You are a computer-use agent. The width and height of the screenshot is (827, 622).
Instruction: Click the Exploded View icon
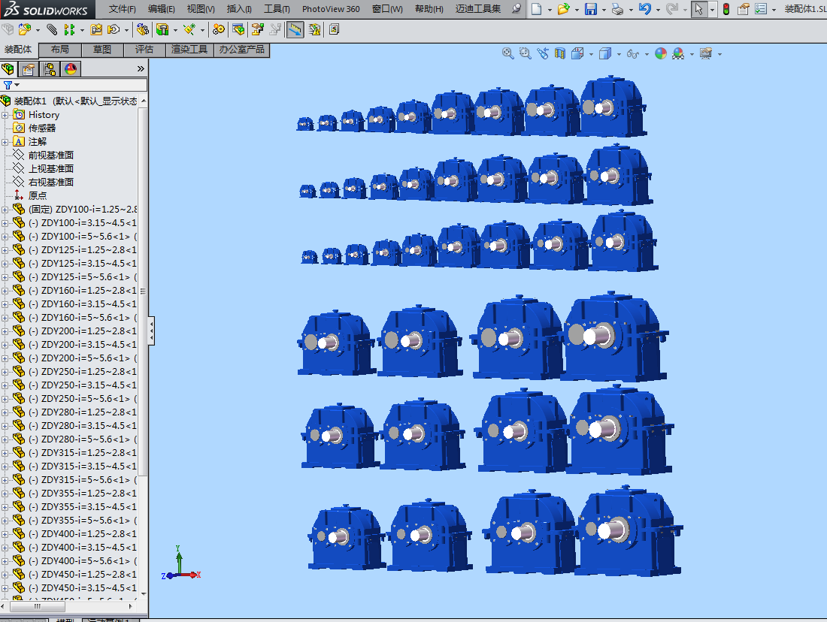point(257,29)
